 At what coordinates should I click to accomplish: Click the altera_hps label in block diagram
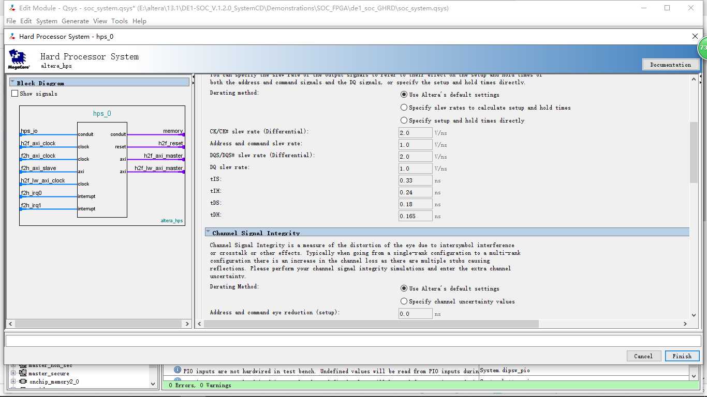pyautogui.click(x=171, y=221)
